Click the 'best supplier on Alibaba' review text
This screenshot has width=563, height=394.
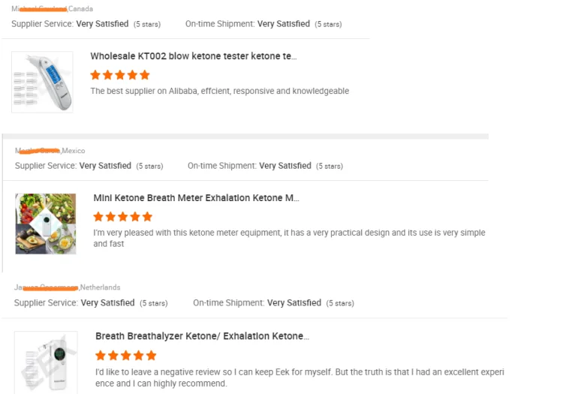219,91
